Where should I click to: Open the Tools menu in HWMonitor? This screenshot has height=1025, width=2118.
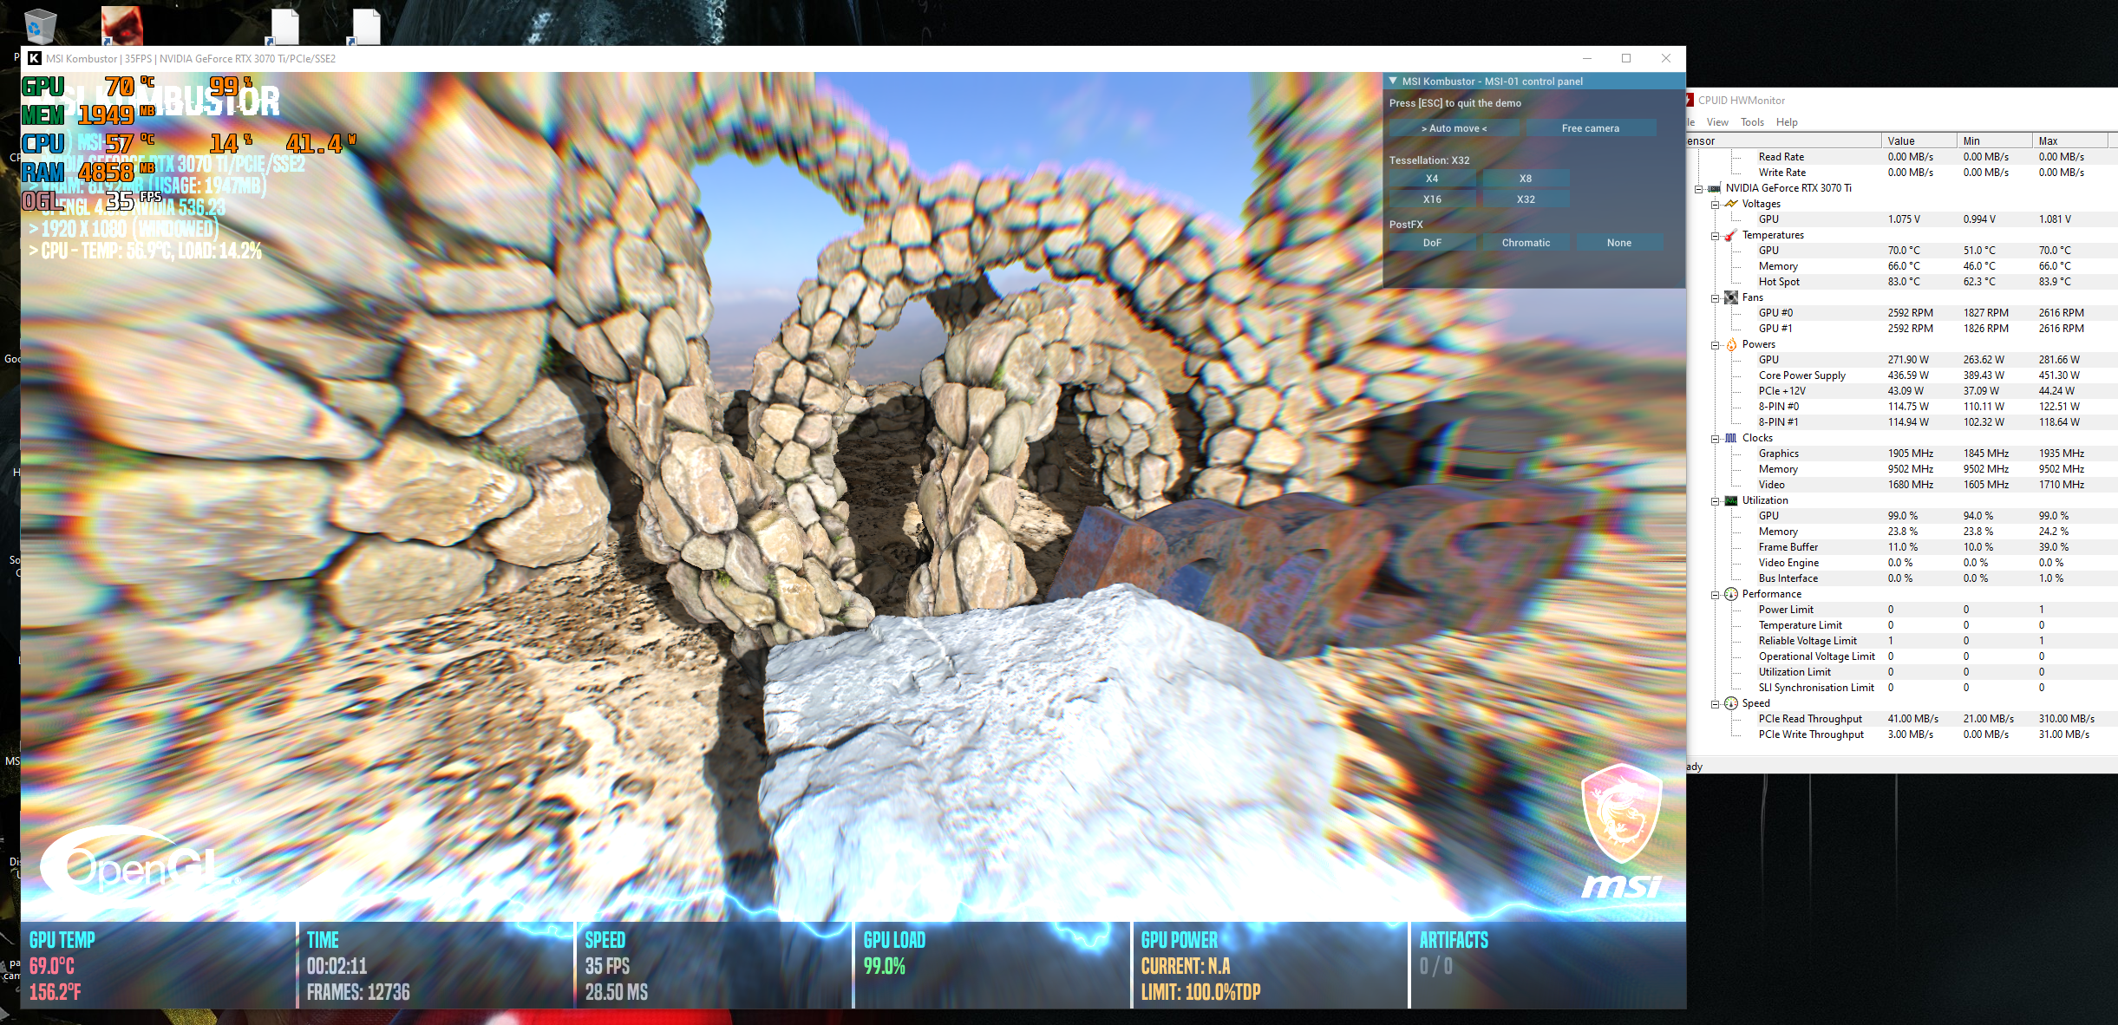(1752, 122)
